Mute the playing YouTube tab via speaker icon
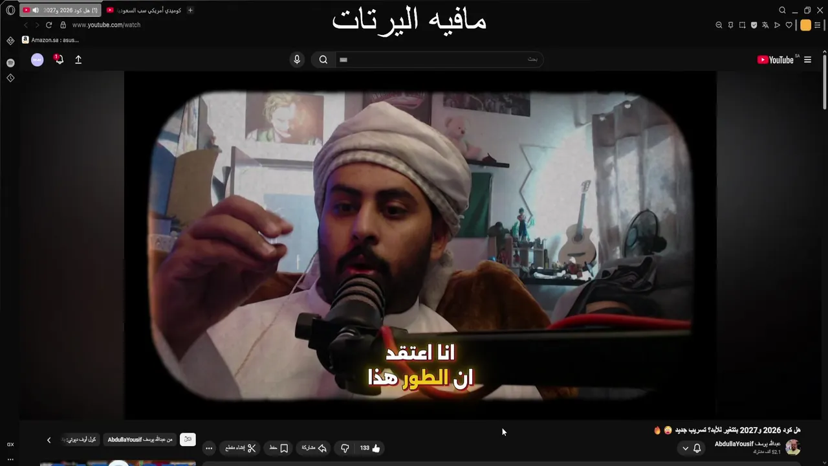The width and height of the screenshot is (828, 466). (x=36, y=10)
